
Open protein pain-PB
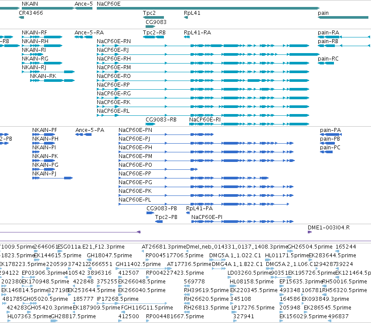point(330,139)
